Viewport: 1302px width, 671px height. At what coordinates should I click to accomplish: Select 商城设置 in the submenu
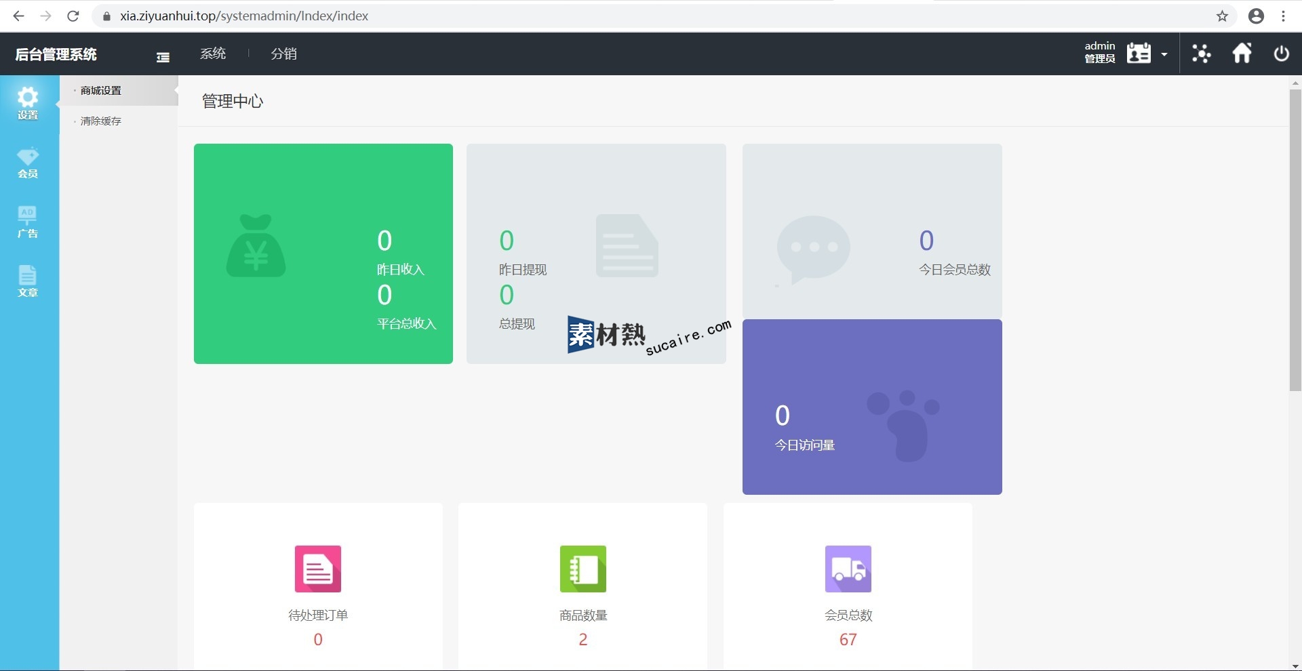point(101,91)
